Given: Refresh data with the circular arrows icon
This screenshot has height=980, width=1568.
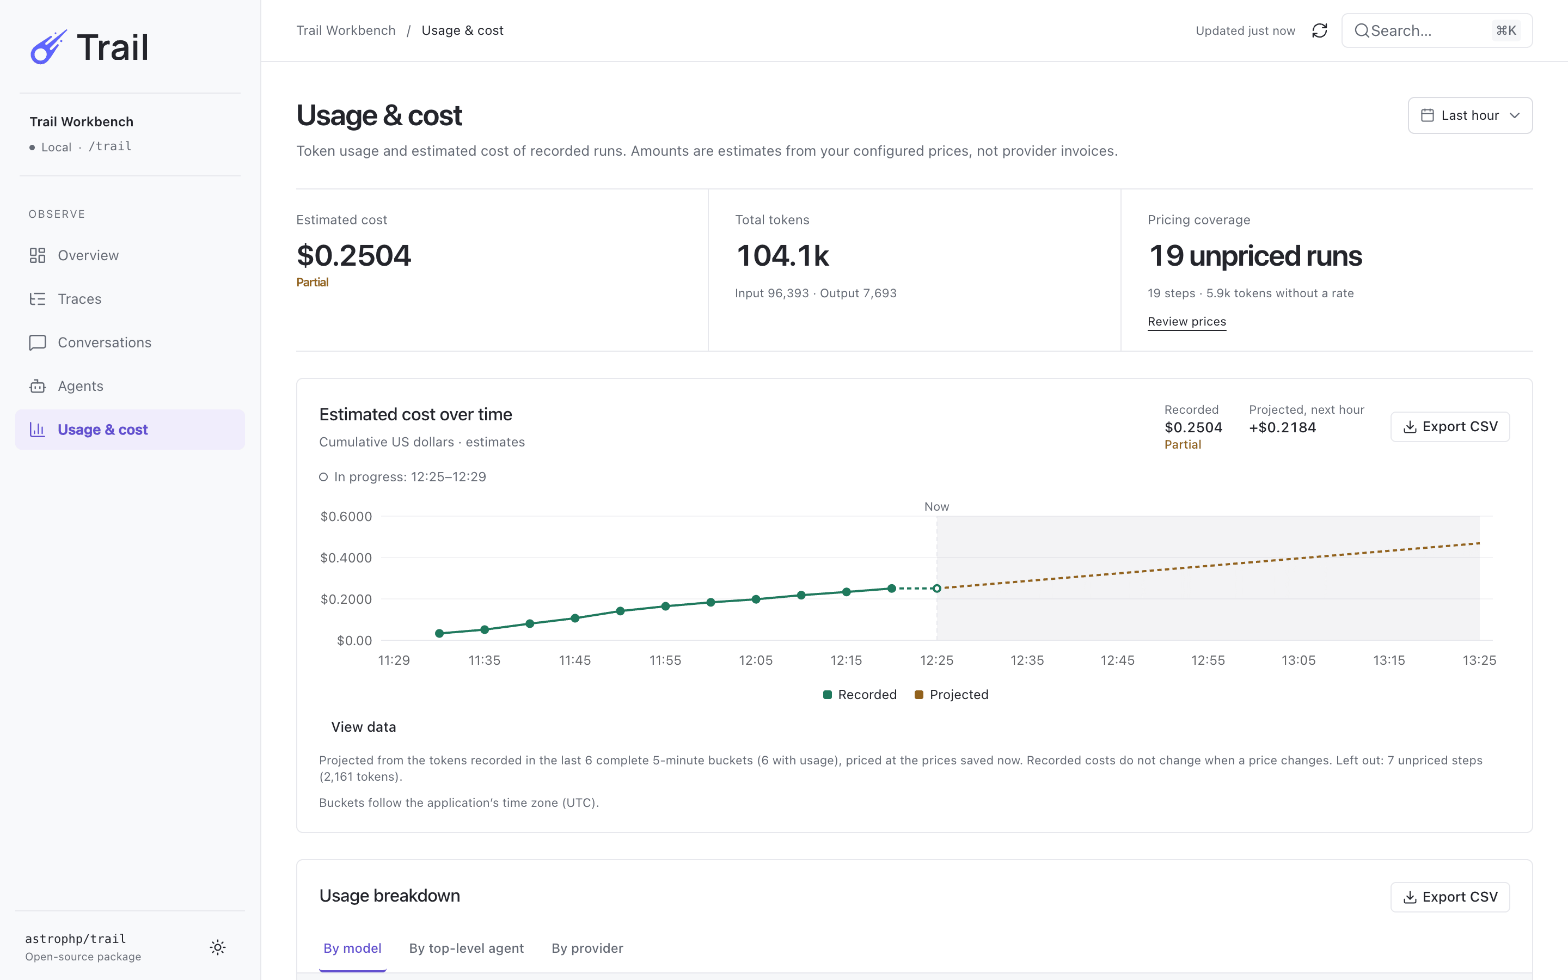Looking at the screenshot, I should [x=1320, y=30].
